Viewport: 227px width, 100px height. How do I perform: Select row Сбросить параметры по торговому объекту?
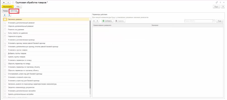point(46,70)
